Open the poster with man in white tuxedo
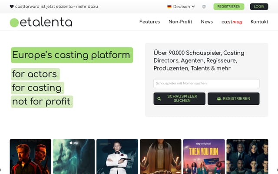 [x=117, y=157]
